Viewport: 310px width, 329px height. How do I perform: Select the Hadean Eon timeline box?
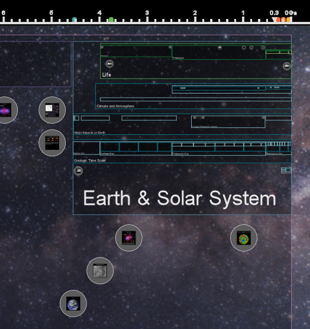[86, 149]
